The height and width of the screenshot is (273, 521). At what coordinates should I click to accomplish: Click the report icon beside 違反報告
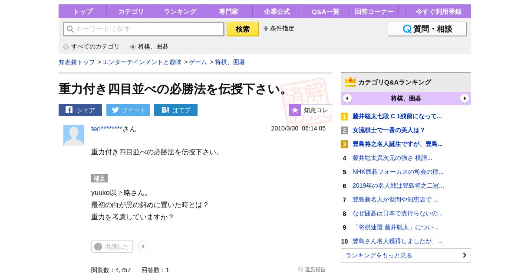pyautogui.click(x=300, y=269)
